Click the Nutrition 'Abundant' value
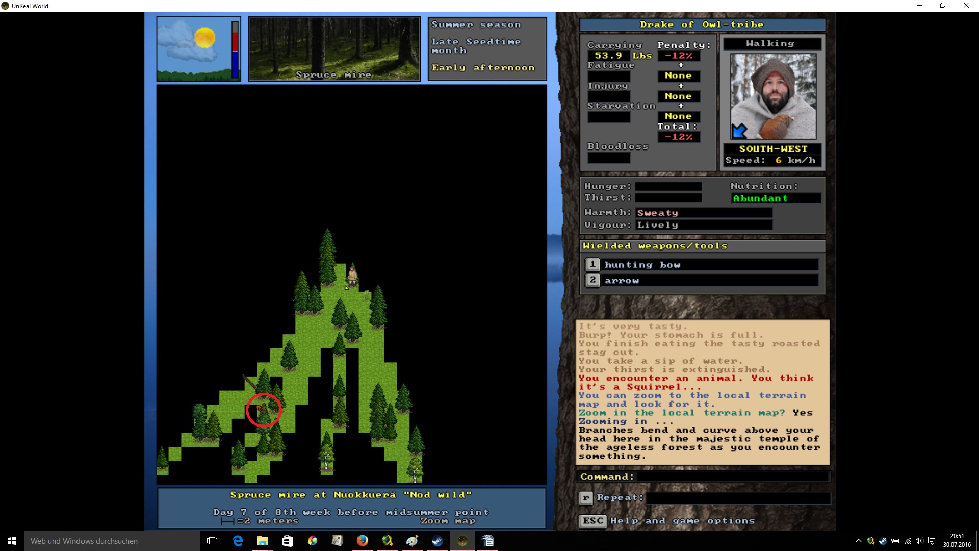This screenshot has width=979, height=551. click(776, 198)
